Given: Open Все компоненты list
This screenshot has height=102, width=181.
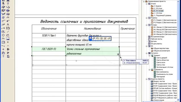Looking at the screenshot, I should coord(162,72).
